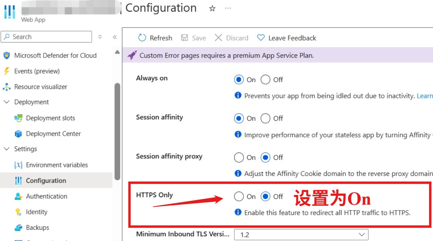The height and width of the screenshot is (241, 433).
Task: Open the ellipsis more options menu
Action: pyautogui.click(x=228, y=8)
